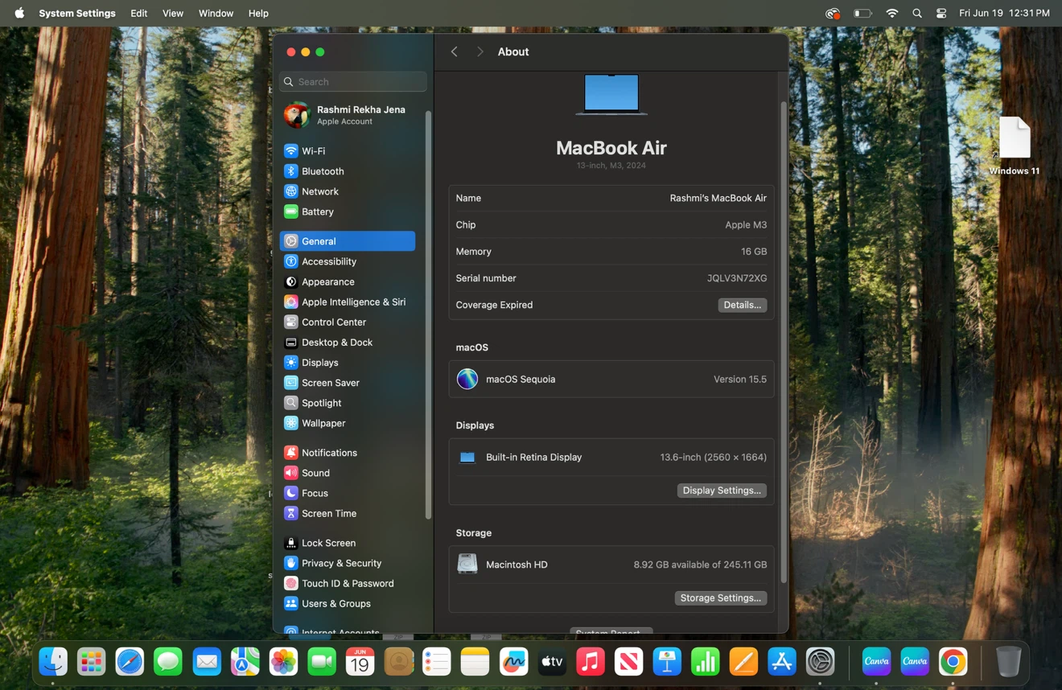
Task: Open the View menu
Action: tap(173, 13)
